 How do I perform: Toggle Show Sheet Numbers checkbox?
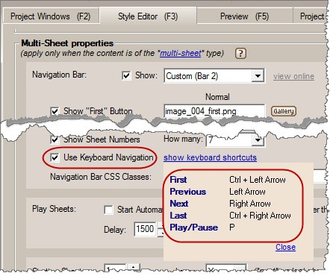55,139
